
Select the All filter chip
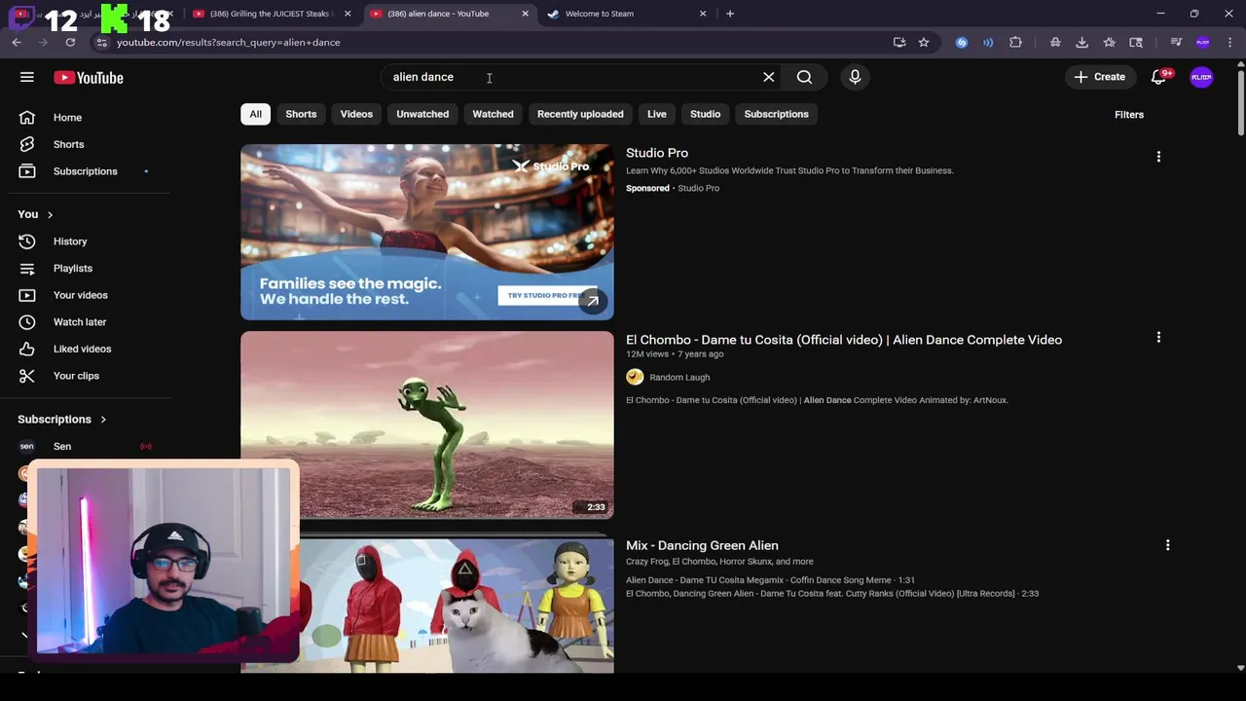point(255,114)
